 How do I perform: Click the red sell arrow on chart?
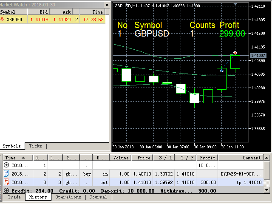(x=235, y=53)
